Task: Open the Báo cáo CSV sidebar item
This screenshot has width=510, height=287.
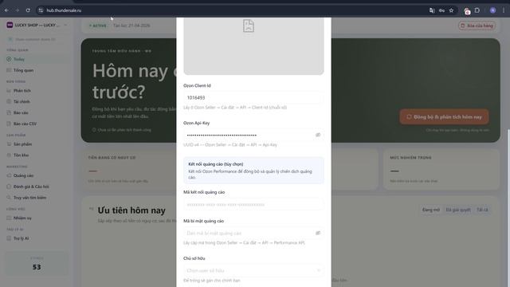Action: [37, 124]
